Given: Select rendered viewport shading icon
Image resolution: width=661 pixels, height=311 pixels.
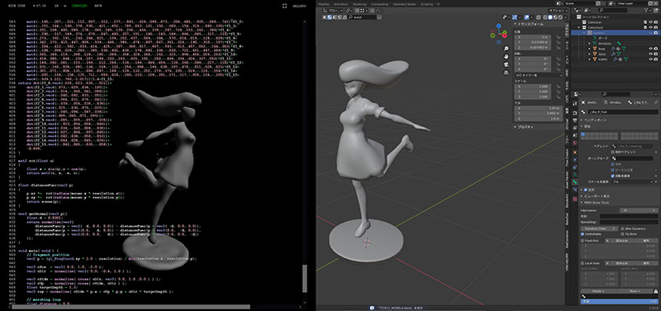Looking at the screenshot, I should pos(560,17).
